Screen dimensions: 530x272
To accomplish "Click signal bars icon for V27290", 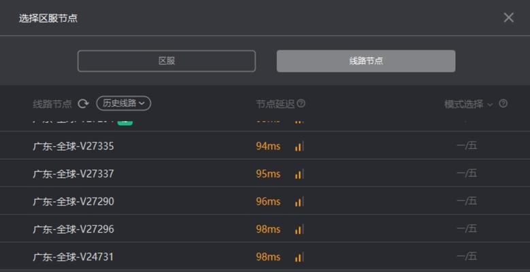I will [299, 202].
